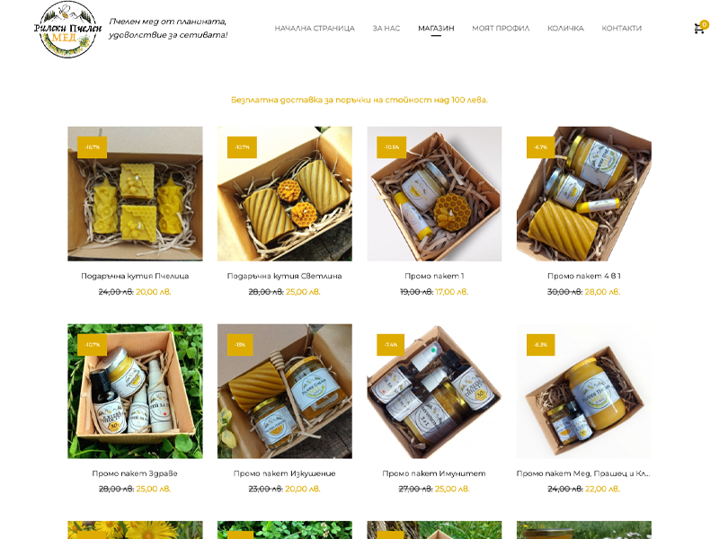
Task: View Промо пакет Здраве product image
Action: coord(135,392)
